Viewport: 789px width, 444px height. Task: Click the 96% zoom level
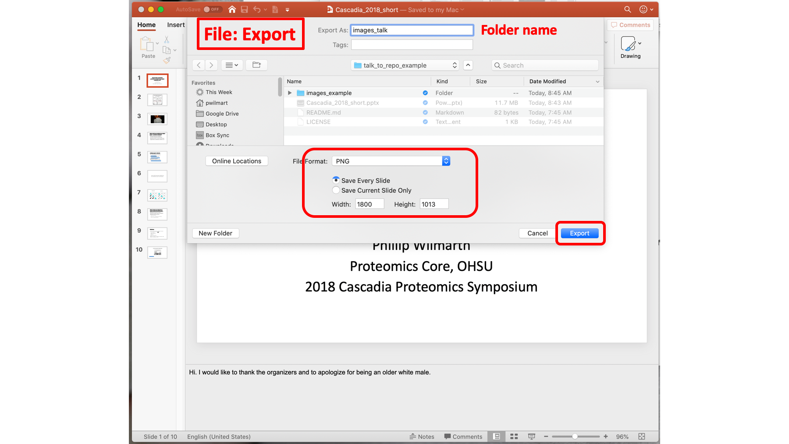click(622, 437)
